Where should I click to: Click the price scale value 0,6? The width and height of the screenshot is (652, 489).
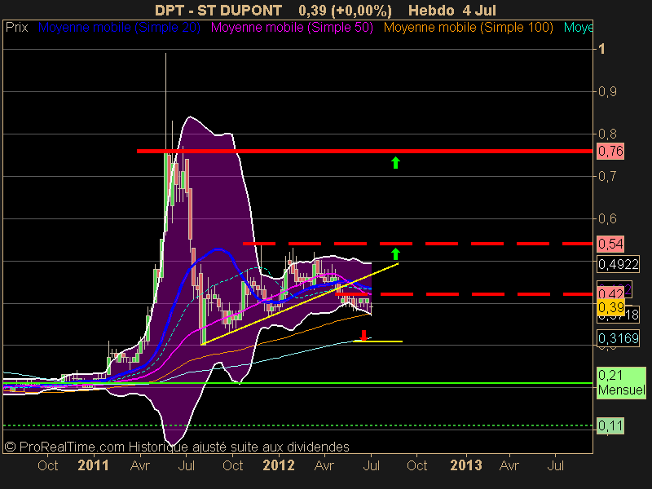[607, 218]
